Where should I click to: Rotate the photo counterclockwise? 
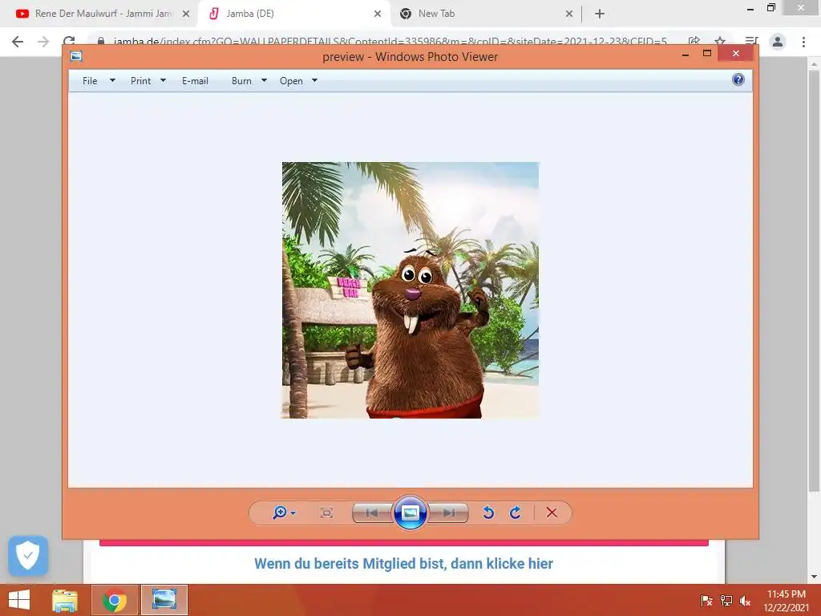click(x=488, y=513)
